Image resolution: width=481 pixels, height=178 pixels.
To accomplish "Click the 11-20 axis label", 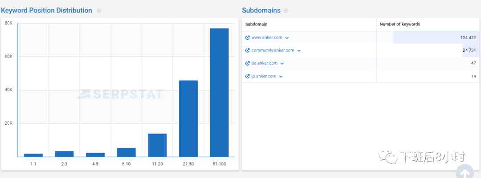I will pos(157,164).
